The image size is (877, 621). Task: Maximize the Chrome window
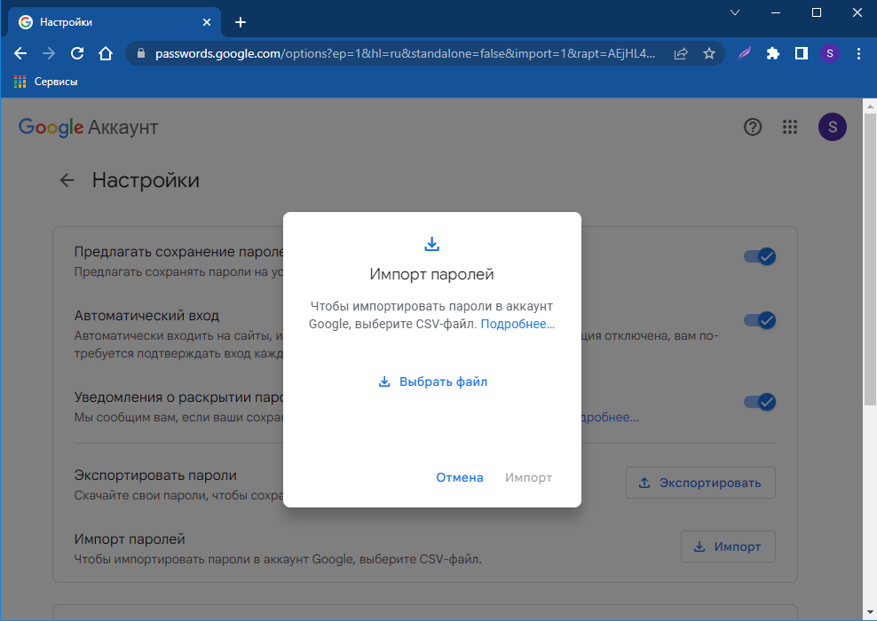pyautogui.click(x=817, y=12)
